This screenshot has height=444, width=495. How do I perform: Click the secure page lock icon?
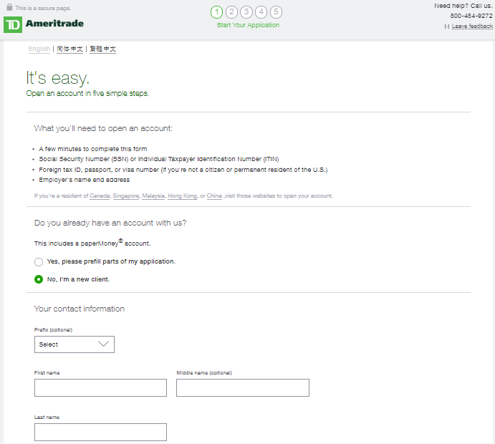pyautogui.click(x=9, y=8)
